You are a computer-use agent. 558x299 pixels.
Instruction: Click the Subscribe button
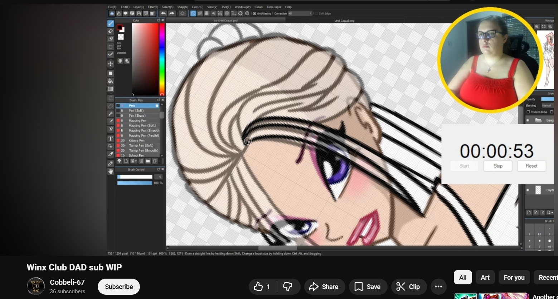118,286
